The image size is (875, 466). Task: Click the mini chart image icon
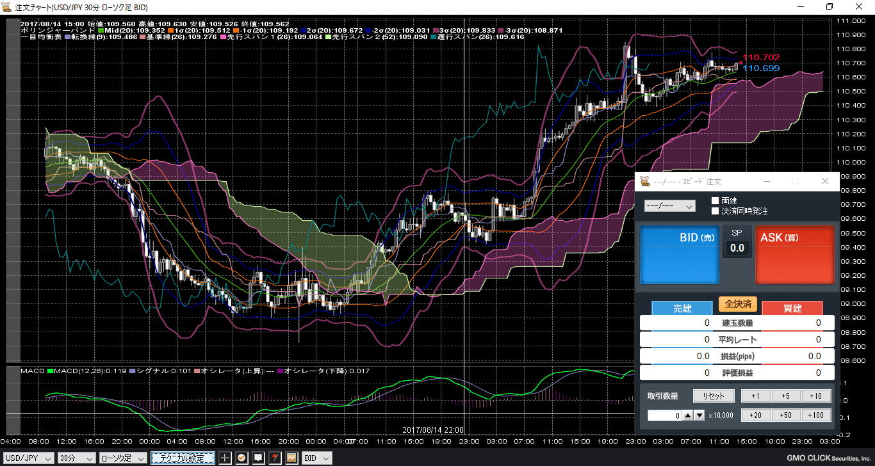tap(291, 458)
